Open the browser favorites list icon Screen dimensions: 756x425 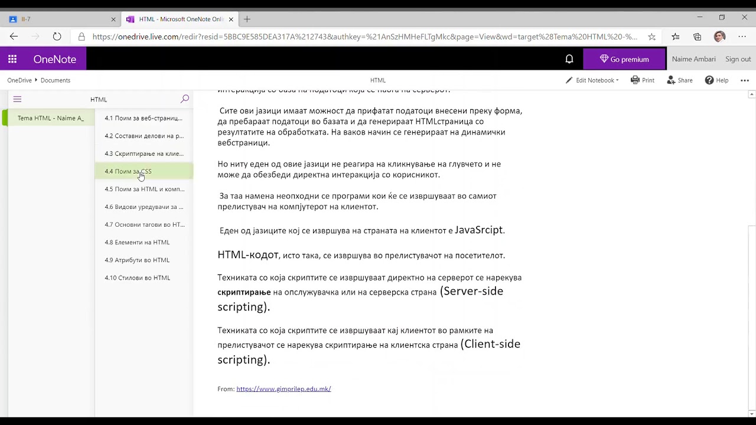coord(676,37)
